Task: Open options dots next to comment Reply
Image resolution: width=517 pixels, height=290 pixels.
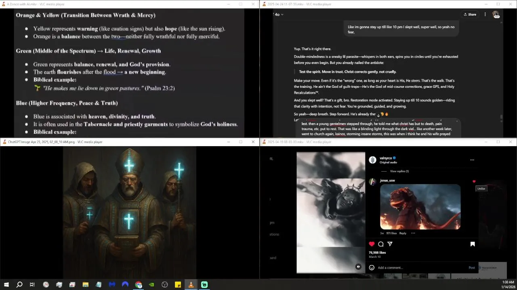Action: coord(413,233)
